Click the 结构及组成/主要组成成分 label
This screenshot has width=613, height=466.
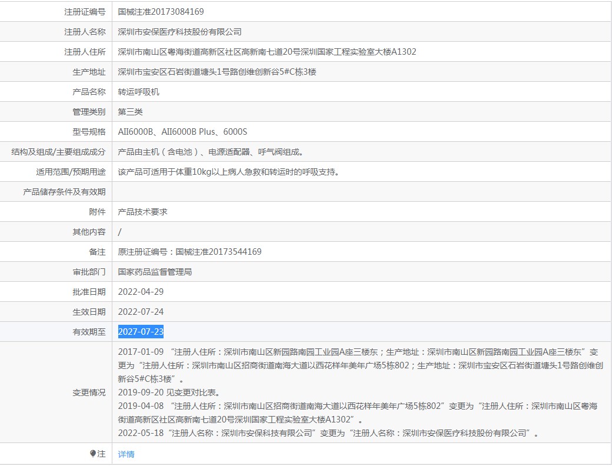58,152
